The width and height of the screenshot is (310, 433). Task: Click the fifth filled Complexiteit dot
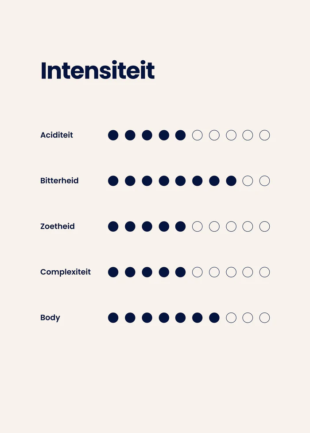(x=181, y=272)
